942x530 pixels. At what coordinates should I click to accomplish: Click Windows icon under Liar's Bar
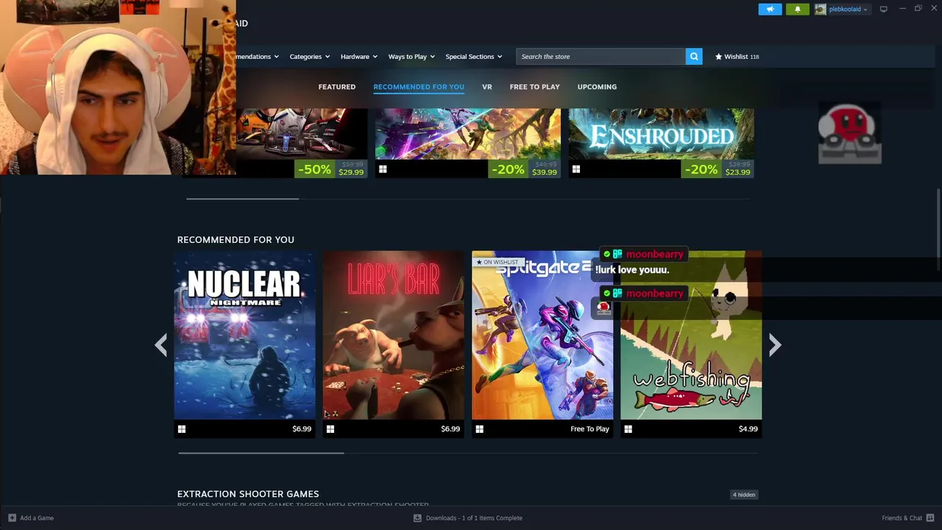pos(330,428)
